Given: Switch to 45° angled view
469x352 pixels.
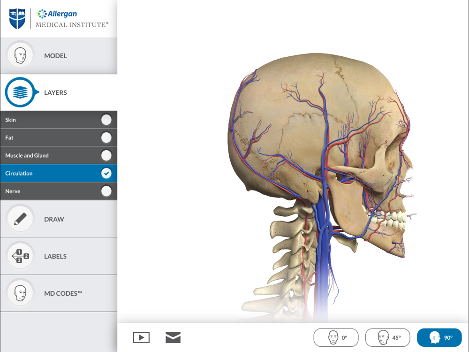Looking at the screenshot, I should [388, 337].
